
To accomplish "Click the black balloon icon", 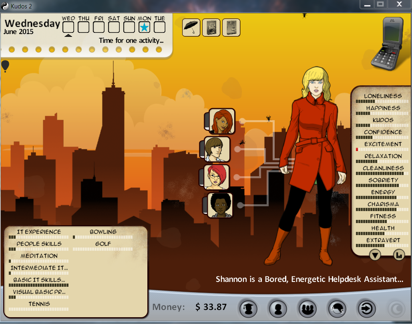I will pos(5,66).
